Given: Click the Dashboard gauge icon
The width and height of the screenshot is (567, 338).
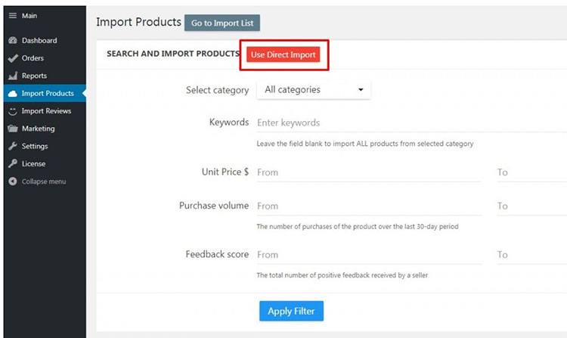Looking at the screenshot, I should [12, 41].
